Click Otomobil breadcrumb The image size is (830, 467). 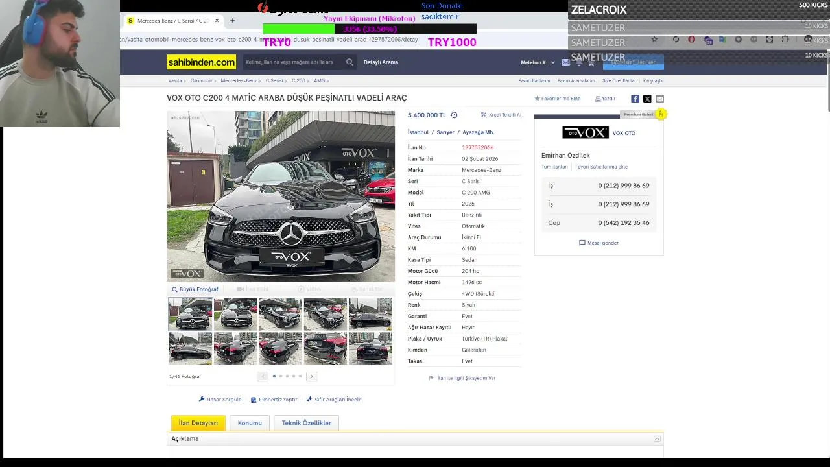202,81
